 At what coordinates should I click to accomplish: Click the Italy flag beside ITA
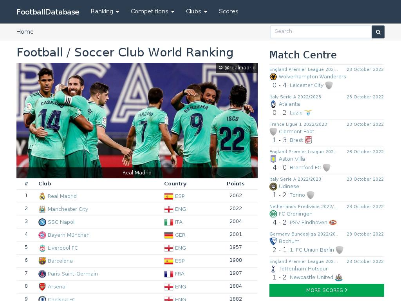tap(168, 222)
